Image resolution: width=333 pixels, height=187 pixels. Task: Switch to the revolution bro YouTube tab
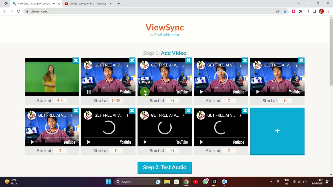coord(88,4)
